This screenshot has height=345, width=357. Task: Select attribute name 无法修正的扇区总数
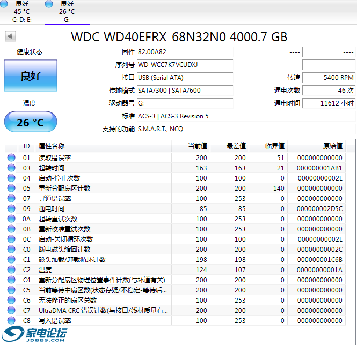68,300
